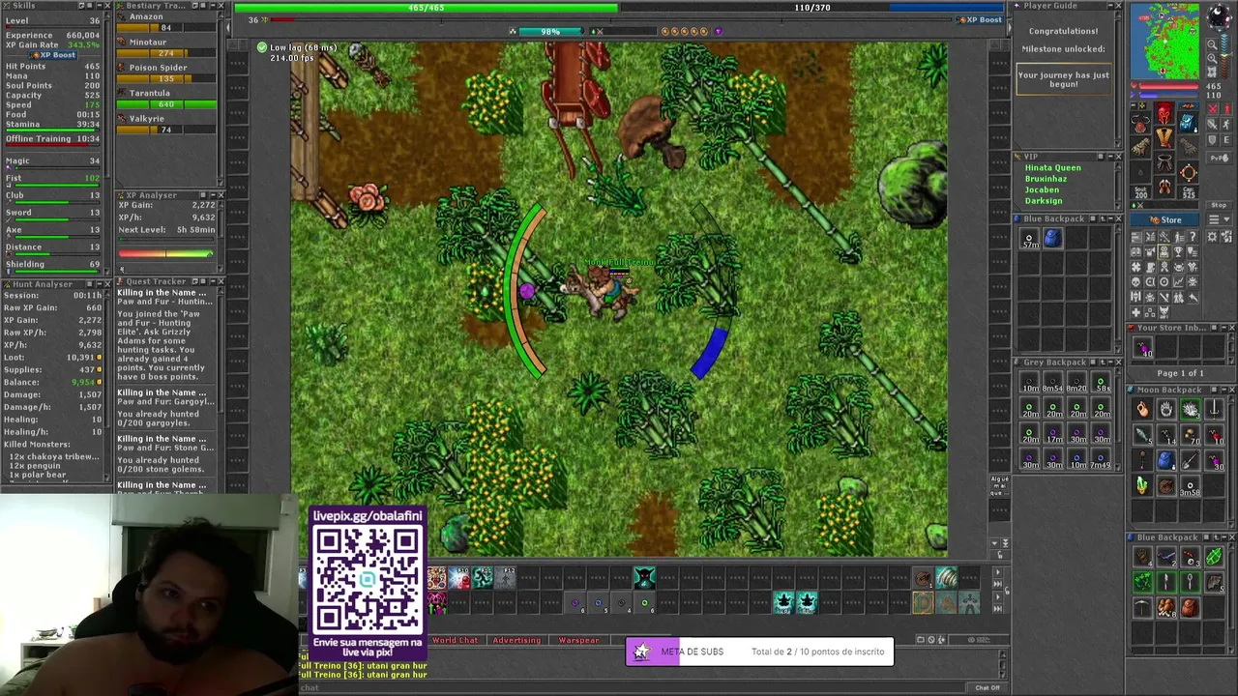
Task: Select the green crystal in Moon Backpack
Action: coord(1143,485)
